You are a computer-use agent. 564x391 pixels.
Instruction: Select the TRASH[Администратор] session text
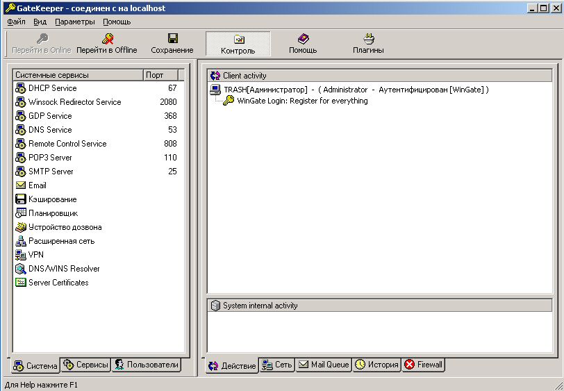(x=356, y=90)
